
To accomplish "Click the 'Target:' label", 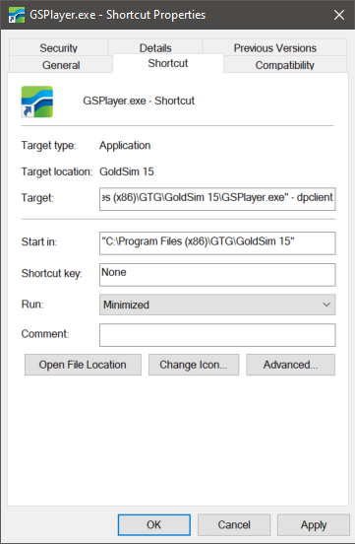I will 37,198.
